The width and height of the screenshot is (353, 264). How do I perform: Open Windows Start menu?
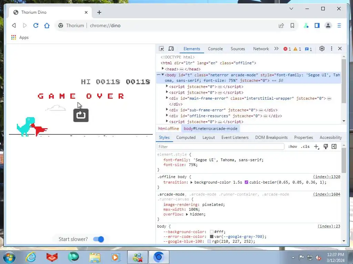coord(9,257)
